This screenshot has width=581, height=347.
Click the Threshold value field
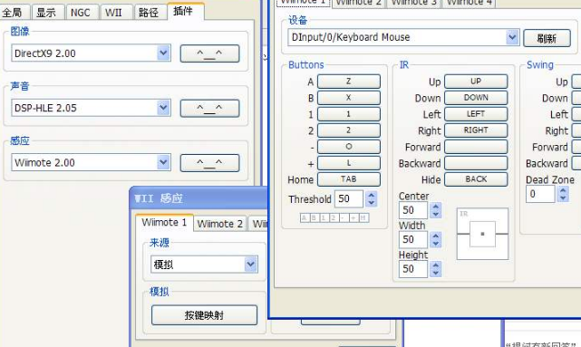click(349, 198)
